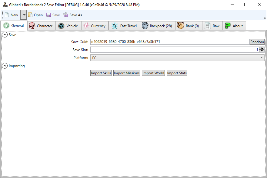Switch to the Raw tab
This screenshot has height=178, width=267.
click(212, 26)
